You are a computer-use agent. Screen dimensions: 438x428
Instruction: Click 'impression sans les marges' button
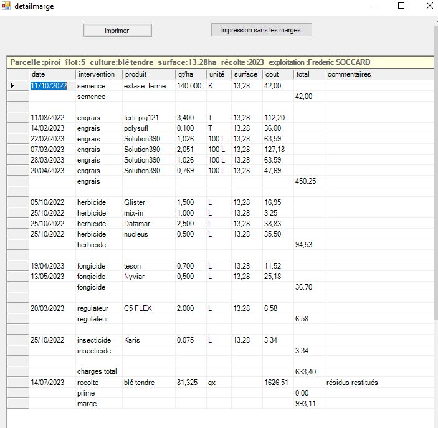(x=261, y=30)
